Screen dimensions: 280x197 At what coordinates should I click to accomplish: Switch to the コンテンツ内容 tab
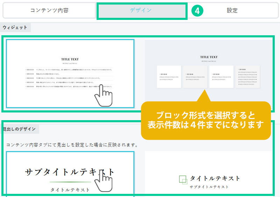49,10
